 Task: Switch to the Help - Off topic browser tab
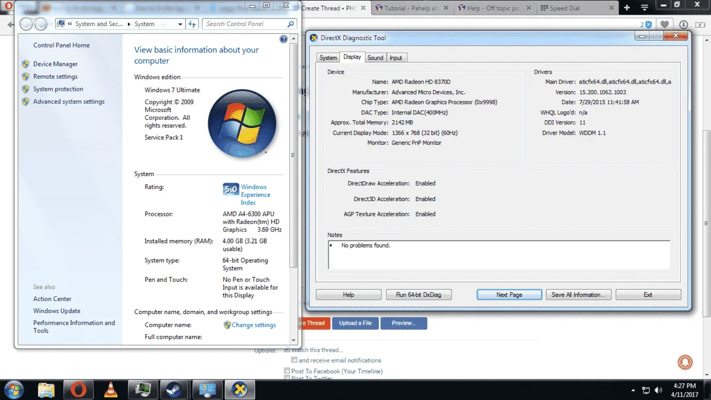tap(495, 8)
